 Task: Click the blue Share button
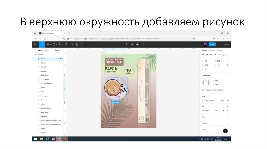click(x=212, y=44)
